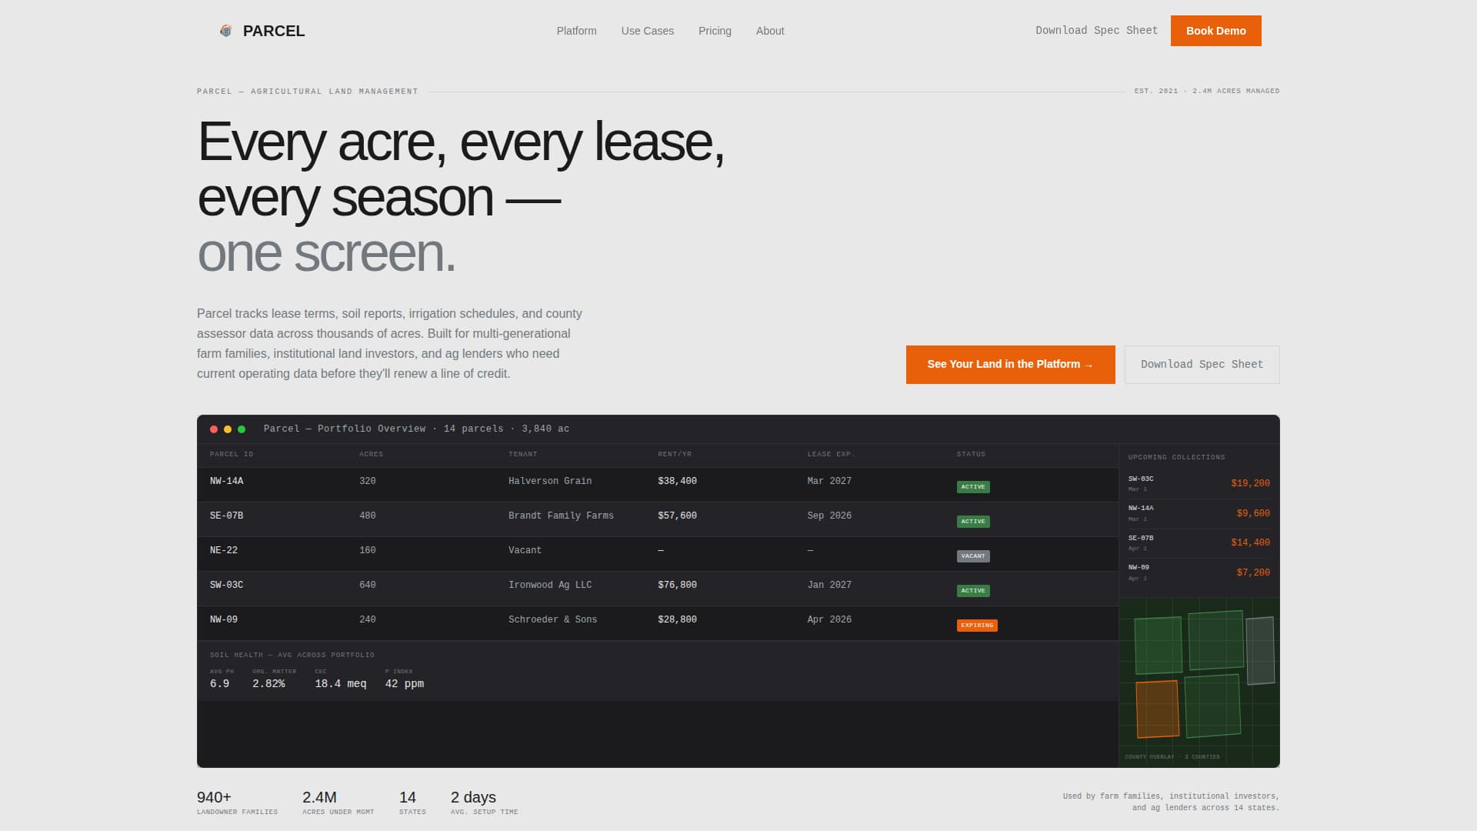Click the red window dot in Portfolio Overview
Image resolution: width=1477 pixels, height=831 pixels.
pyautogui.click(x=214, y=429)
